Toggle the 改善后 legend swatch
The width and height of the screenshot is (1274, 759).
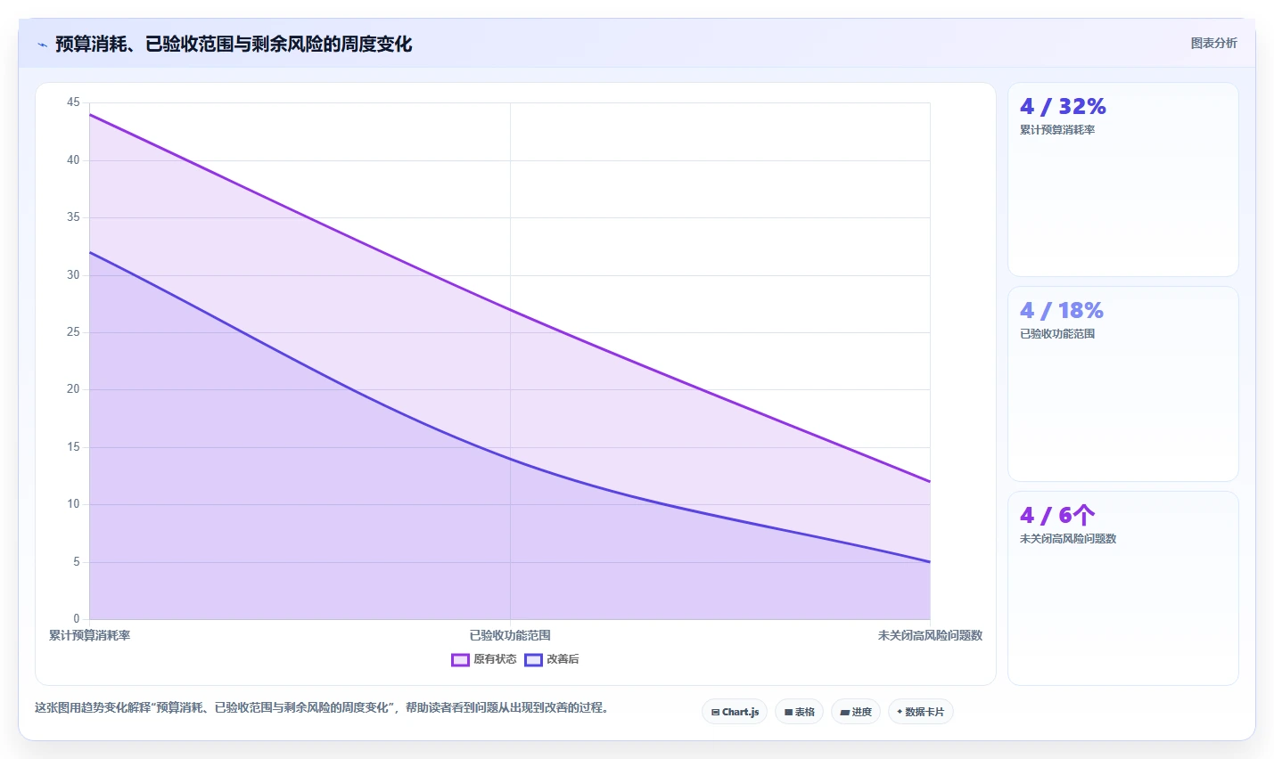tap(533, 660)
